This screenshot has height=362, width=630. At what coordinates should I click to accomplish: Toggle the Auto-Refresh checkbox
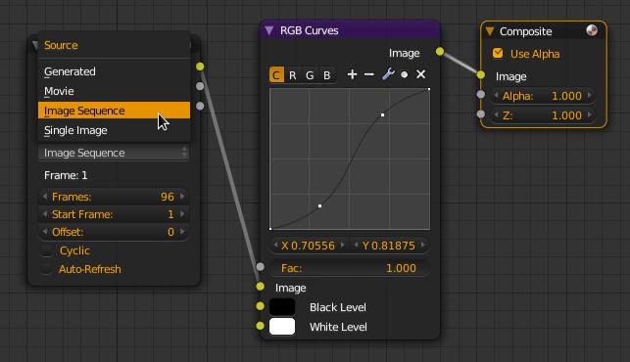(47, 269)
